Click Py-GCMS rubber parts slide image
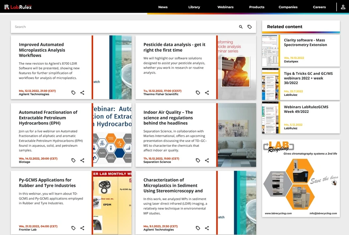Screen dimensions: 349x235 pos(112,203)
